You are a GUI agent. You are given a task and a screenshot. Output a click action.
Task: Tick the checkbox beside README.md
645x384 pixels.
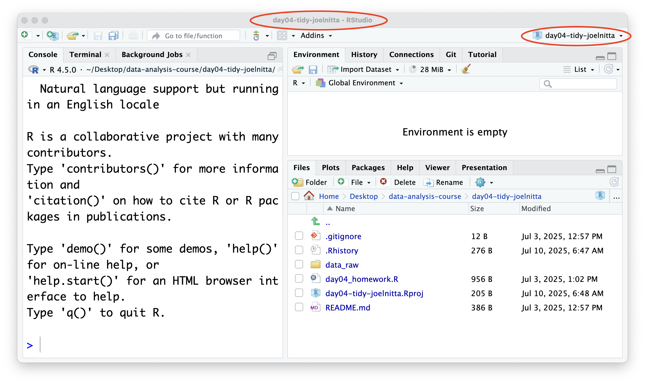click(299, 307)
